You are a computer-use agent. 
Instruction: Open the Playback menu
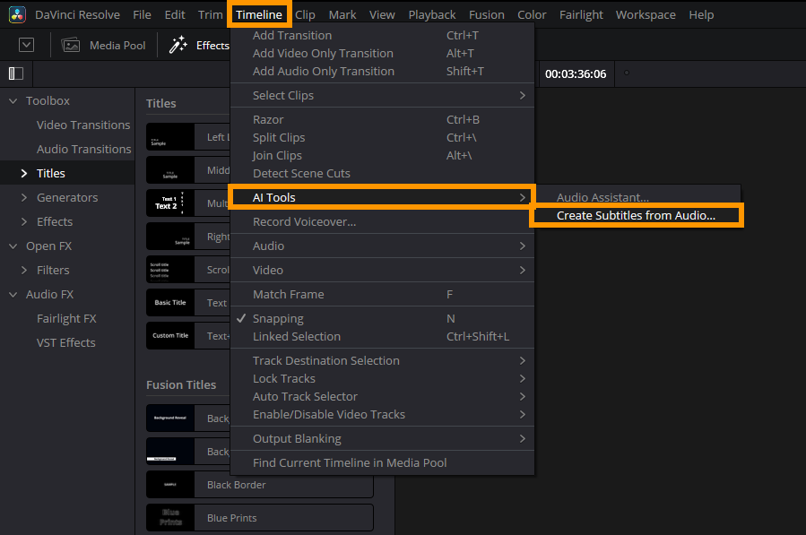[432, 15]
